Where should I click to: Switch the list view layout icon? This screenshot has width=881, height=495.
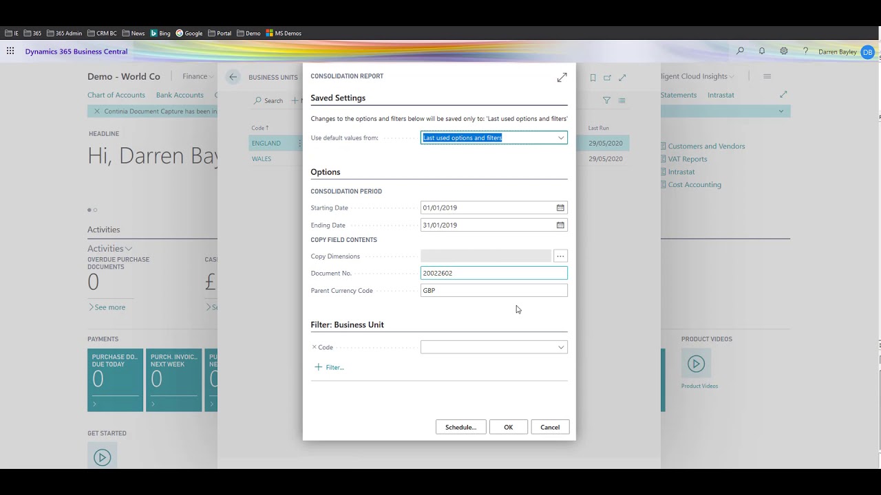coord(622,100)
